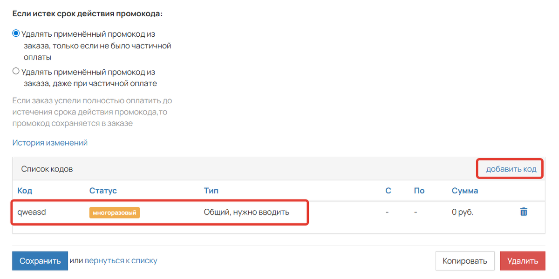Select 'Удалять промокод даже при частичной оплате'
The height and width of the screenshot is (279, 559).
click(x=16, y=71)
